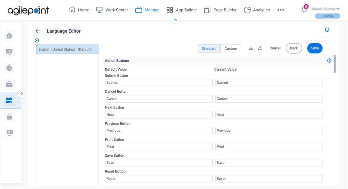Go to App Builder
The height and width of the screenshot is (189, 348).
(182, 10)
